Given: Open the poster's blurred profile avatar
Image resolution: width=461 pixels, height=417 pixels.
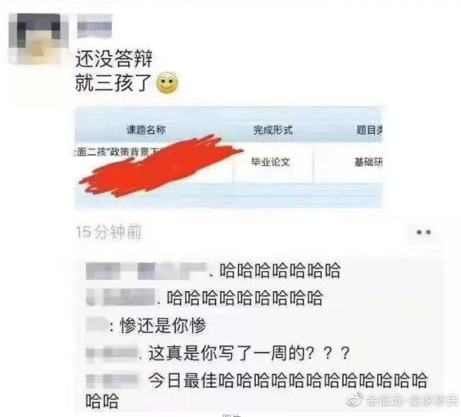Looking at the screenshot, I should (x=37, y=39).
